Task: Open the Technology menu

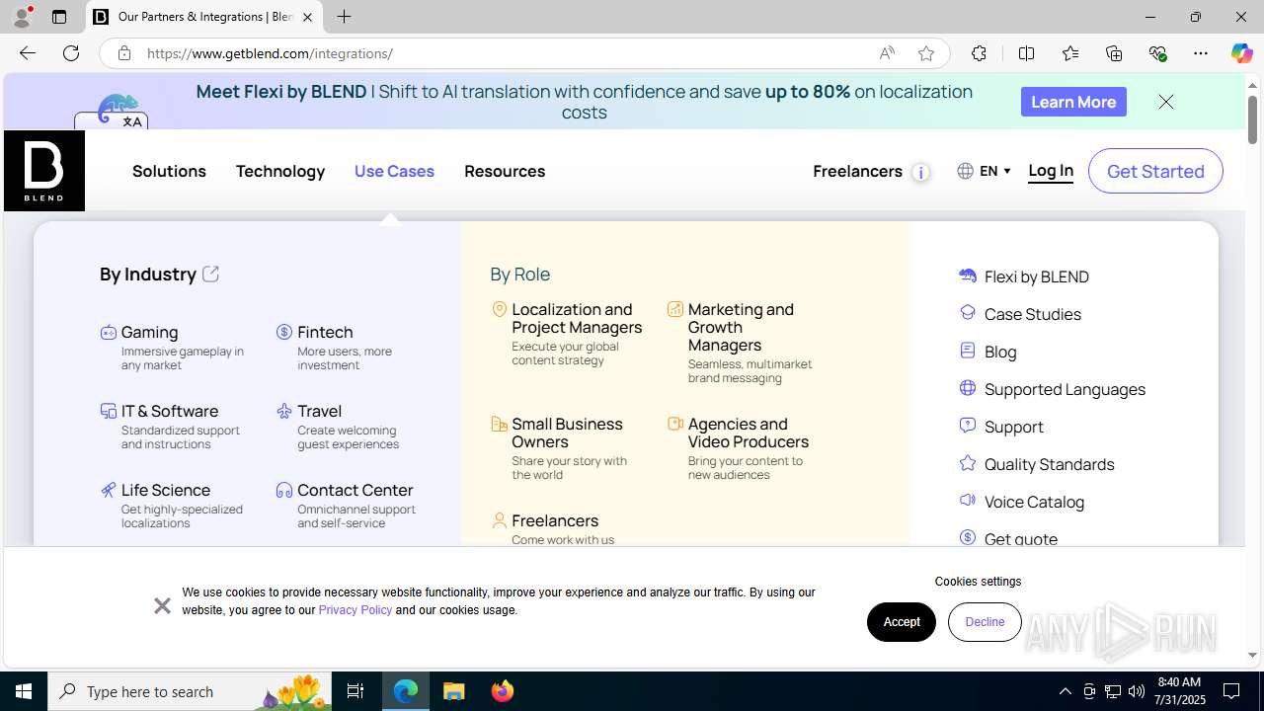Action: [280, 171]
